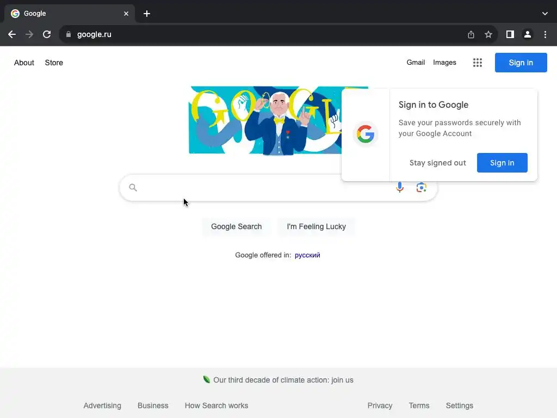Viewport: 557px width, 418px height.
Task: Click I'm Feeling Lucky button
Action: (316, 227)
